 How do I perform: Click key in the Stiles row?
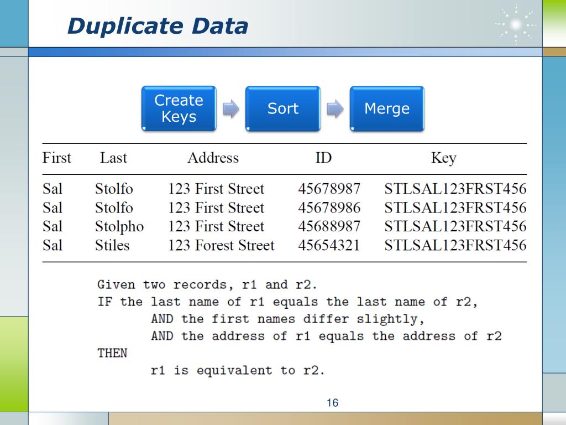(455, 245)
